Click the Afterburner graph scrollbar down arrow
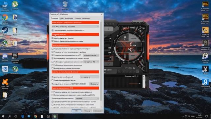 pyautogui.click(x=144, y=87)
